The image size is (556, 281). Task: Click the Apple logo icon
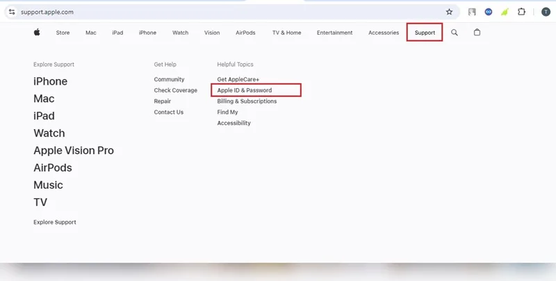37,32
